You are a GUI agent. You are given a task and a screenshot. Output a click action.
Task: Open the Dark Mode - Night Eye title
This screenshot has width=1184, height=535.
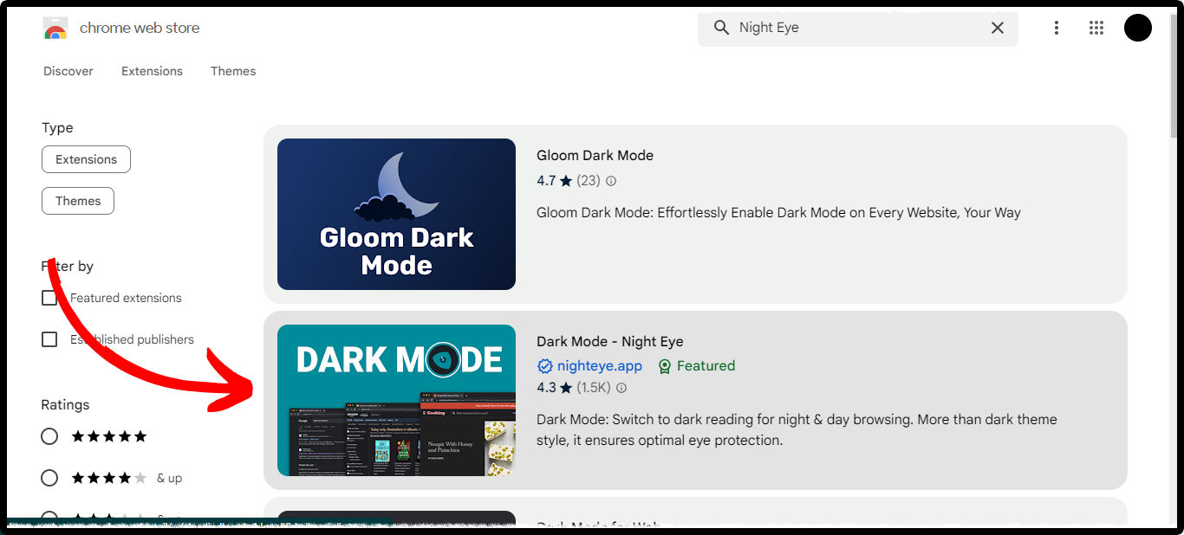click(x=610, y=342)
